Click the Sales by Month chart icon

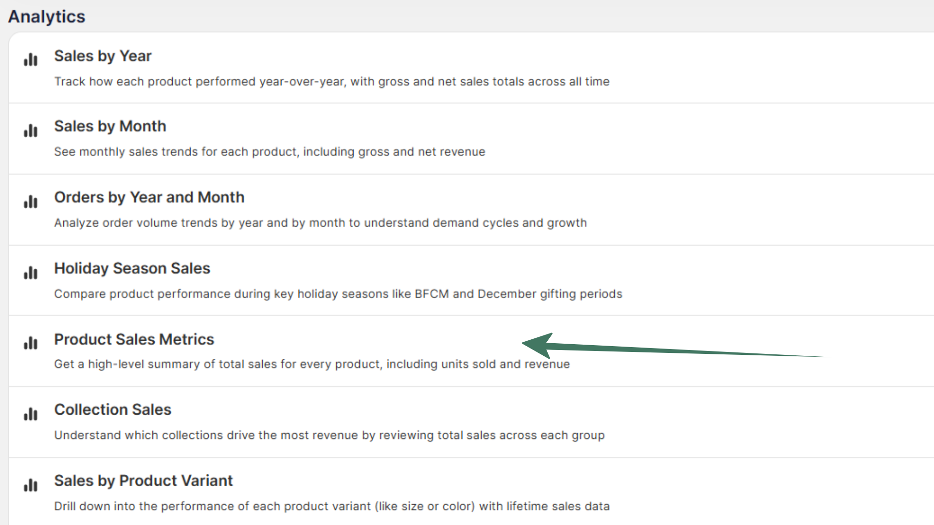[x=30, y=130]
